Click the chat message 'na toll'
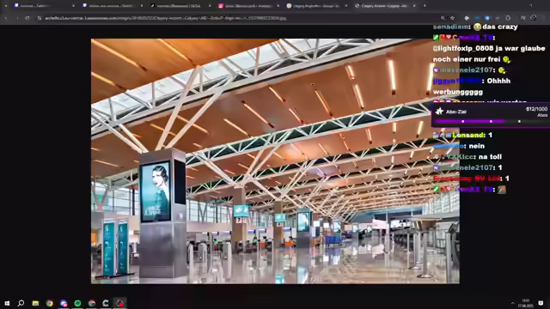 click(x=490, y=156)
